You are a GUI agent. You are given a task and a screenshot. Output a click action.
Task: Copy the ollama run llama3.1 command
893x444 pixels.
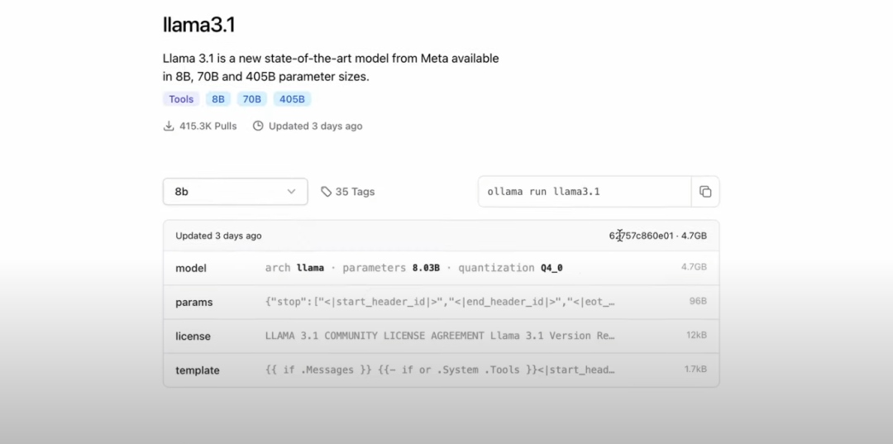tap(705, 192)
